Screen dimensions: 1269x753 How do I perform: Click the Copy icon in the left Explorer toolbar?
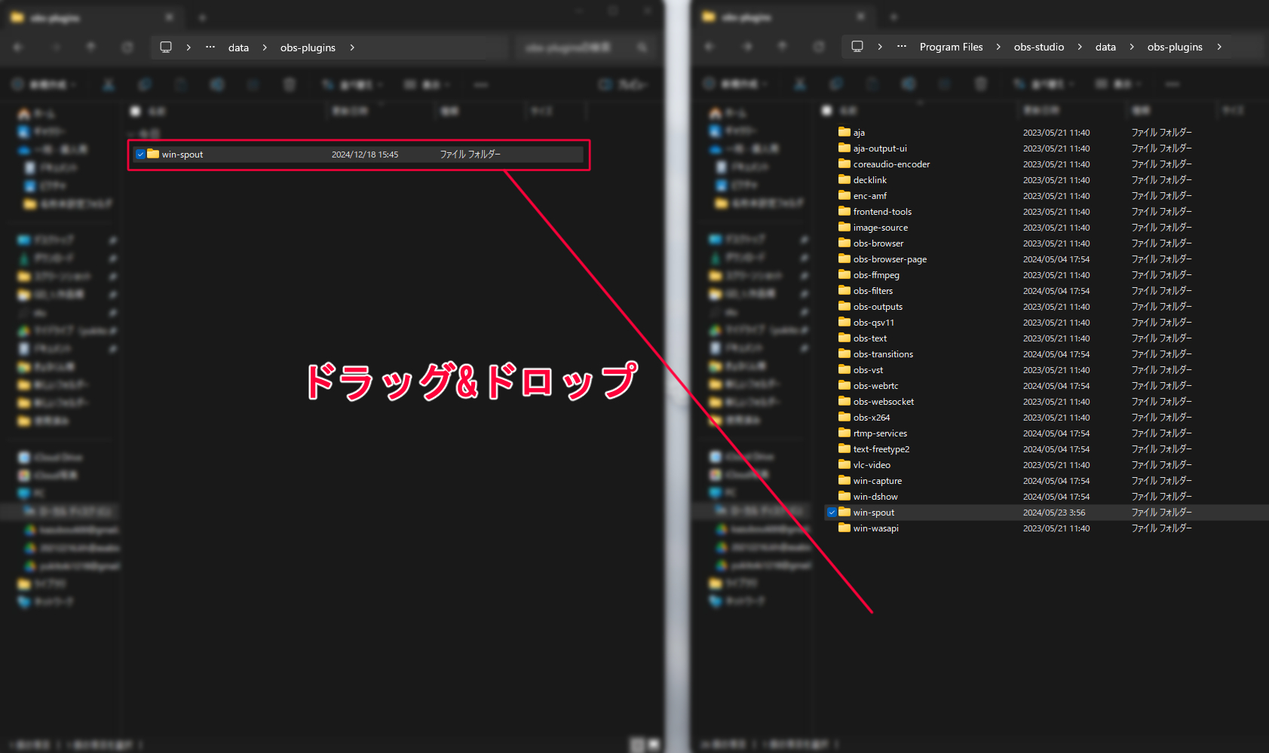[145, 84]
